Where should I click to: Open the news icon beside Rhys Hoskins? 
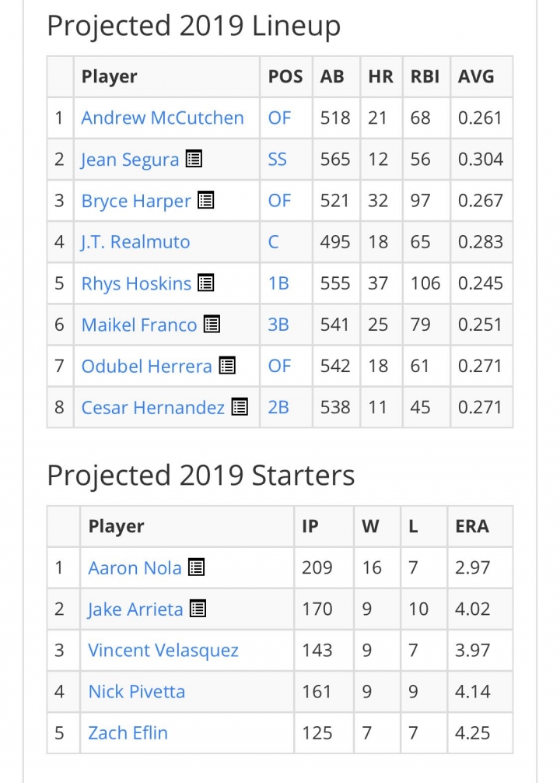click(x=205, y=283)
